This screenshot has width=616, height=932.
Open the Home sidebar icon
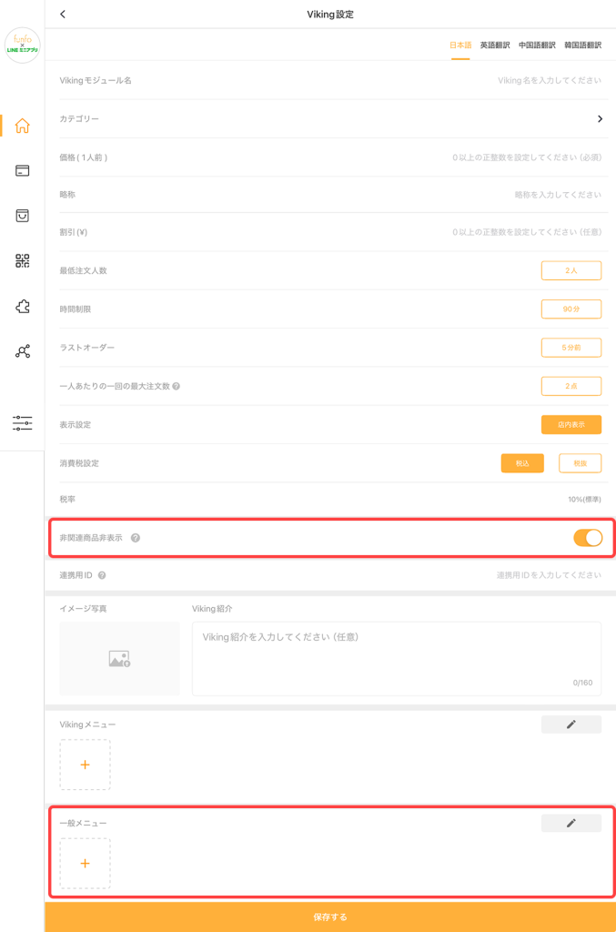pyautogui.click(x=23, y=126)
